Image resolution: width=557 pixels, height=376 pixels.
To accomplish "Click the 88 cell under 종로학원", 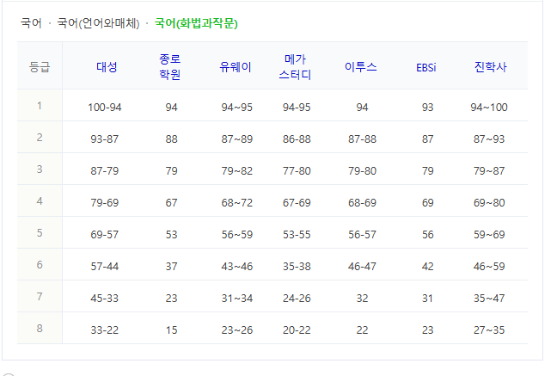I will pyautogui.click(x=171, y=139).
